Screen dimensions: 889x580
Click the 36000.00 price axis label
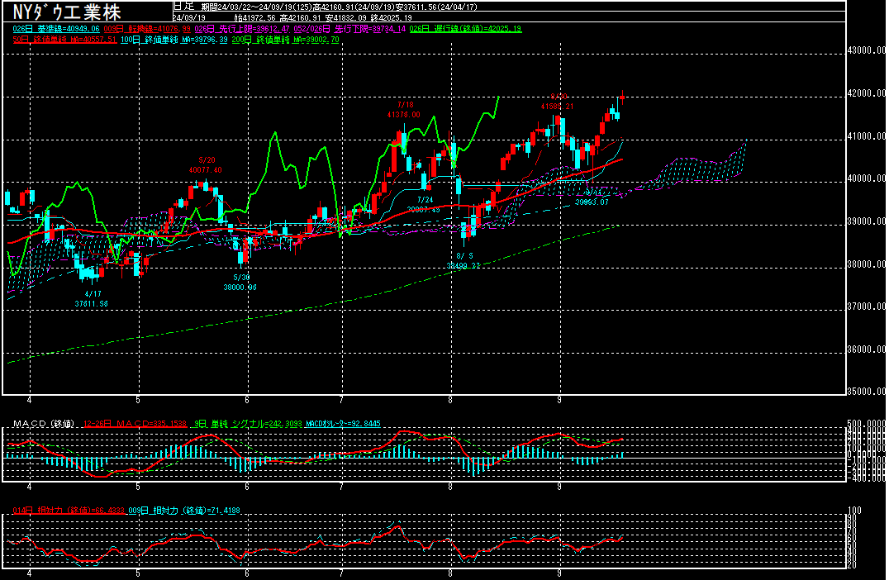coord(867,349)
